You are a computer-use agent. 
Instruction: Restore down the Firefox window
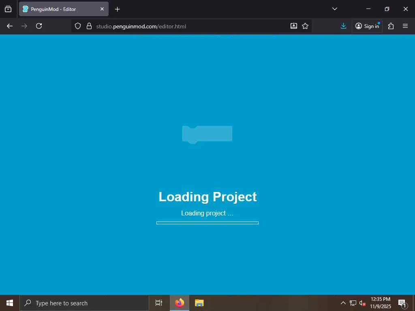pyautogui.click(x=387, y=9)
